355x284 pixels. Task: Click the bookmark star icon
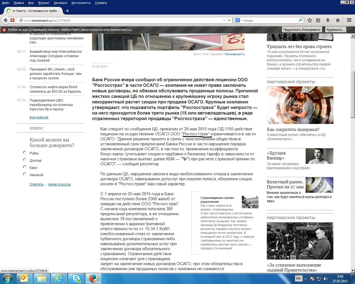[x=310, y=20]
